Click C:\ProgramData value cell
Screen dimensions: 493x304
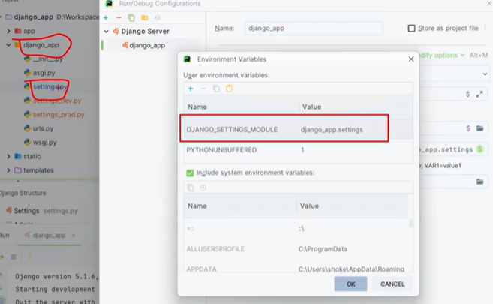pos(323,249)
